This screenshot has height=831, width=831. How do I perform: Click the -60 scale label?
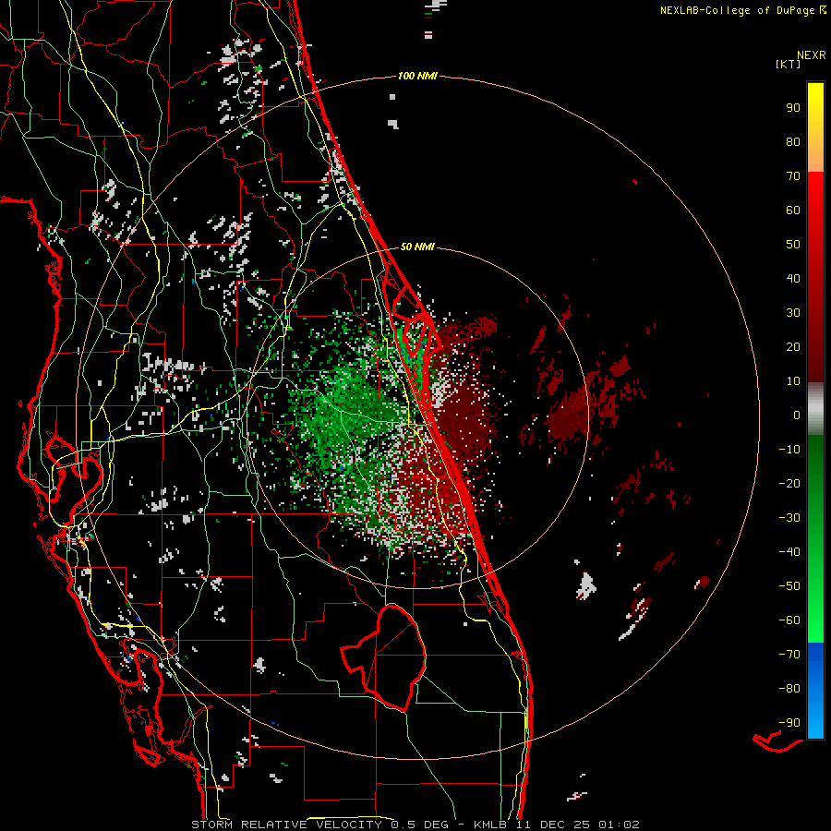click(x=789, y=620)
